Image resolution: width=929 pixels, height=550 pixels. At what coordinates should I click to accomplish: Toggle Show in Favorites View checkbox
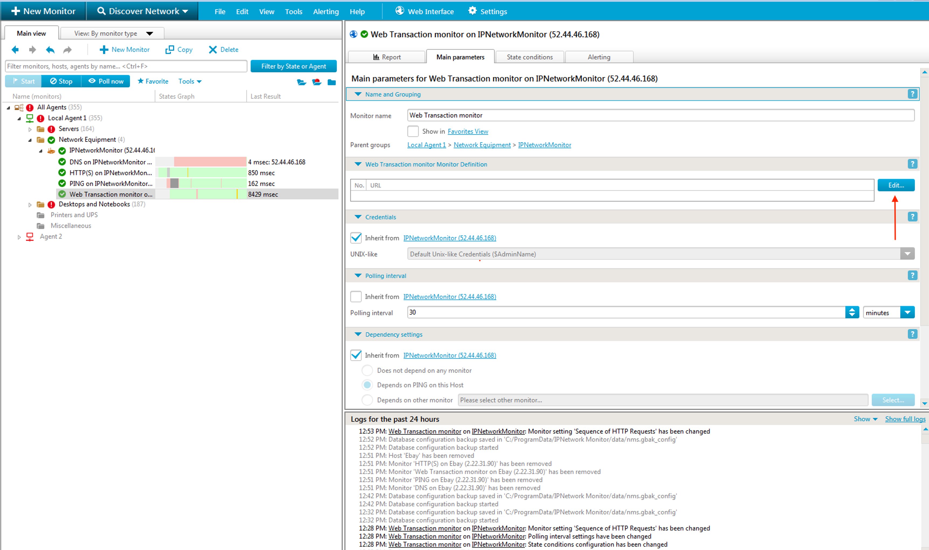[x=413, y=131]
